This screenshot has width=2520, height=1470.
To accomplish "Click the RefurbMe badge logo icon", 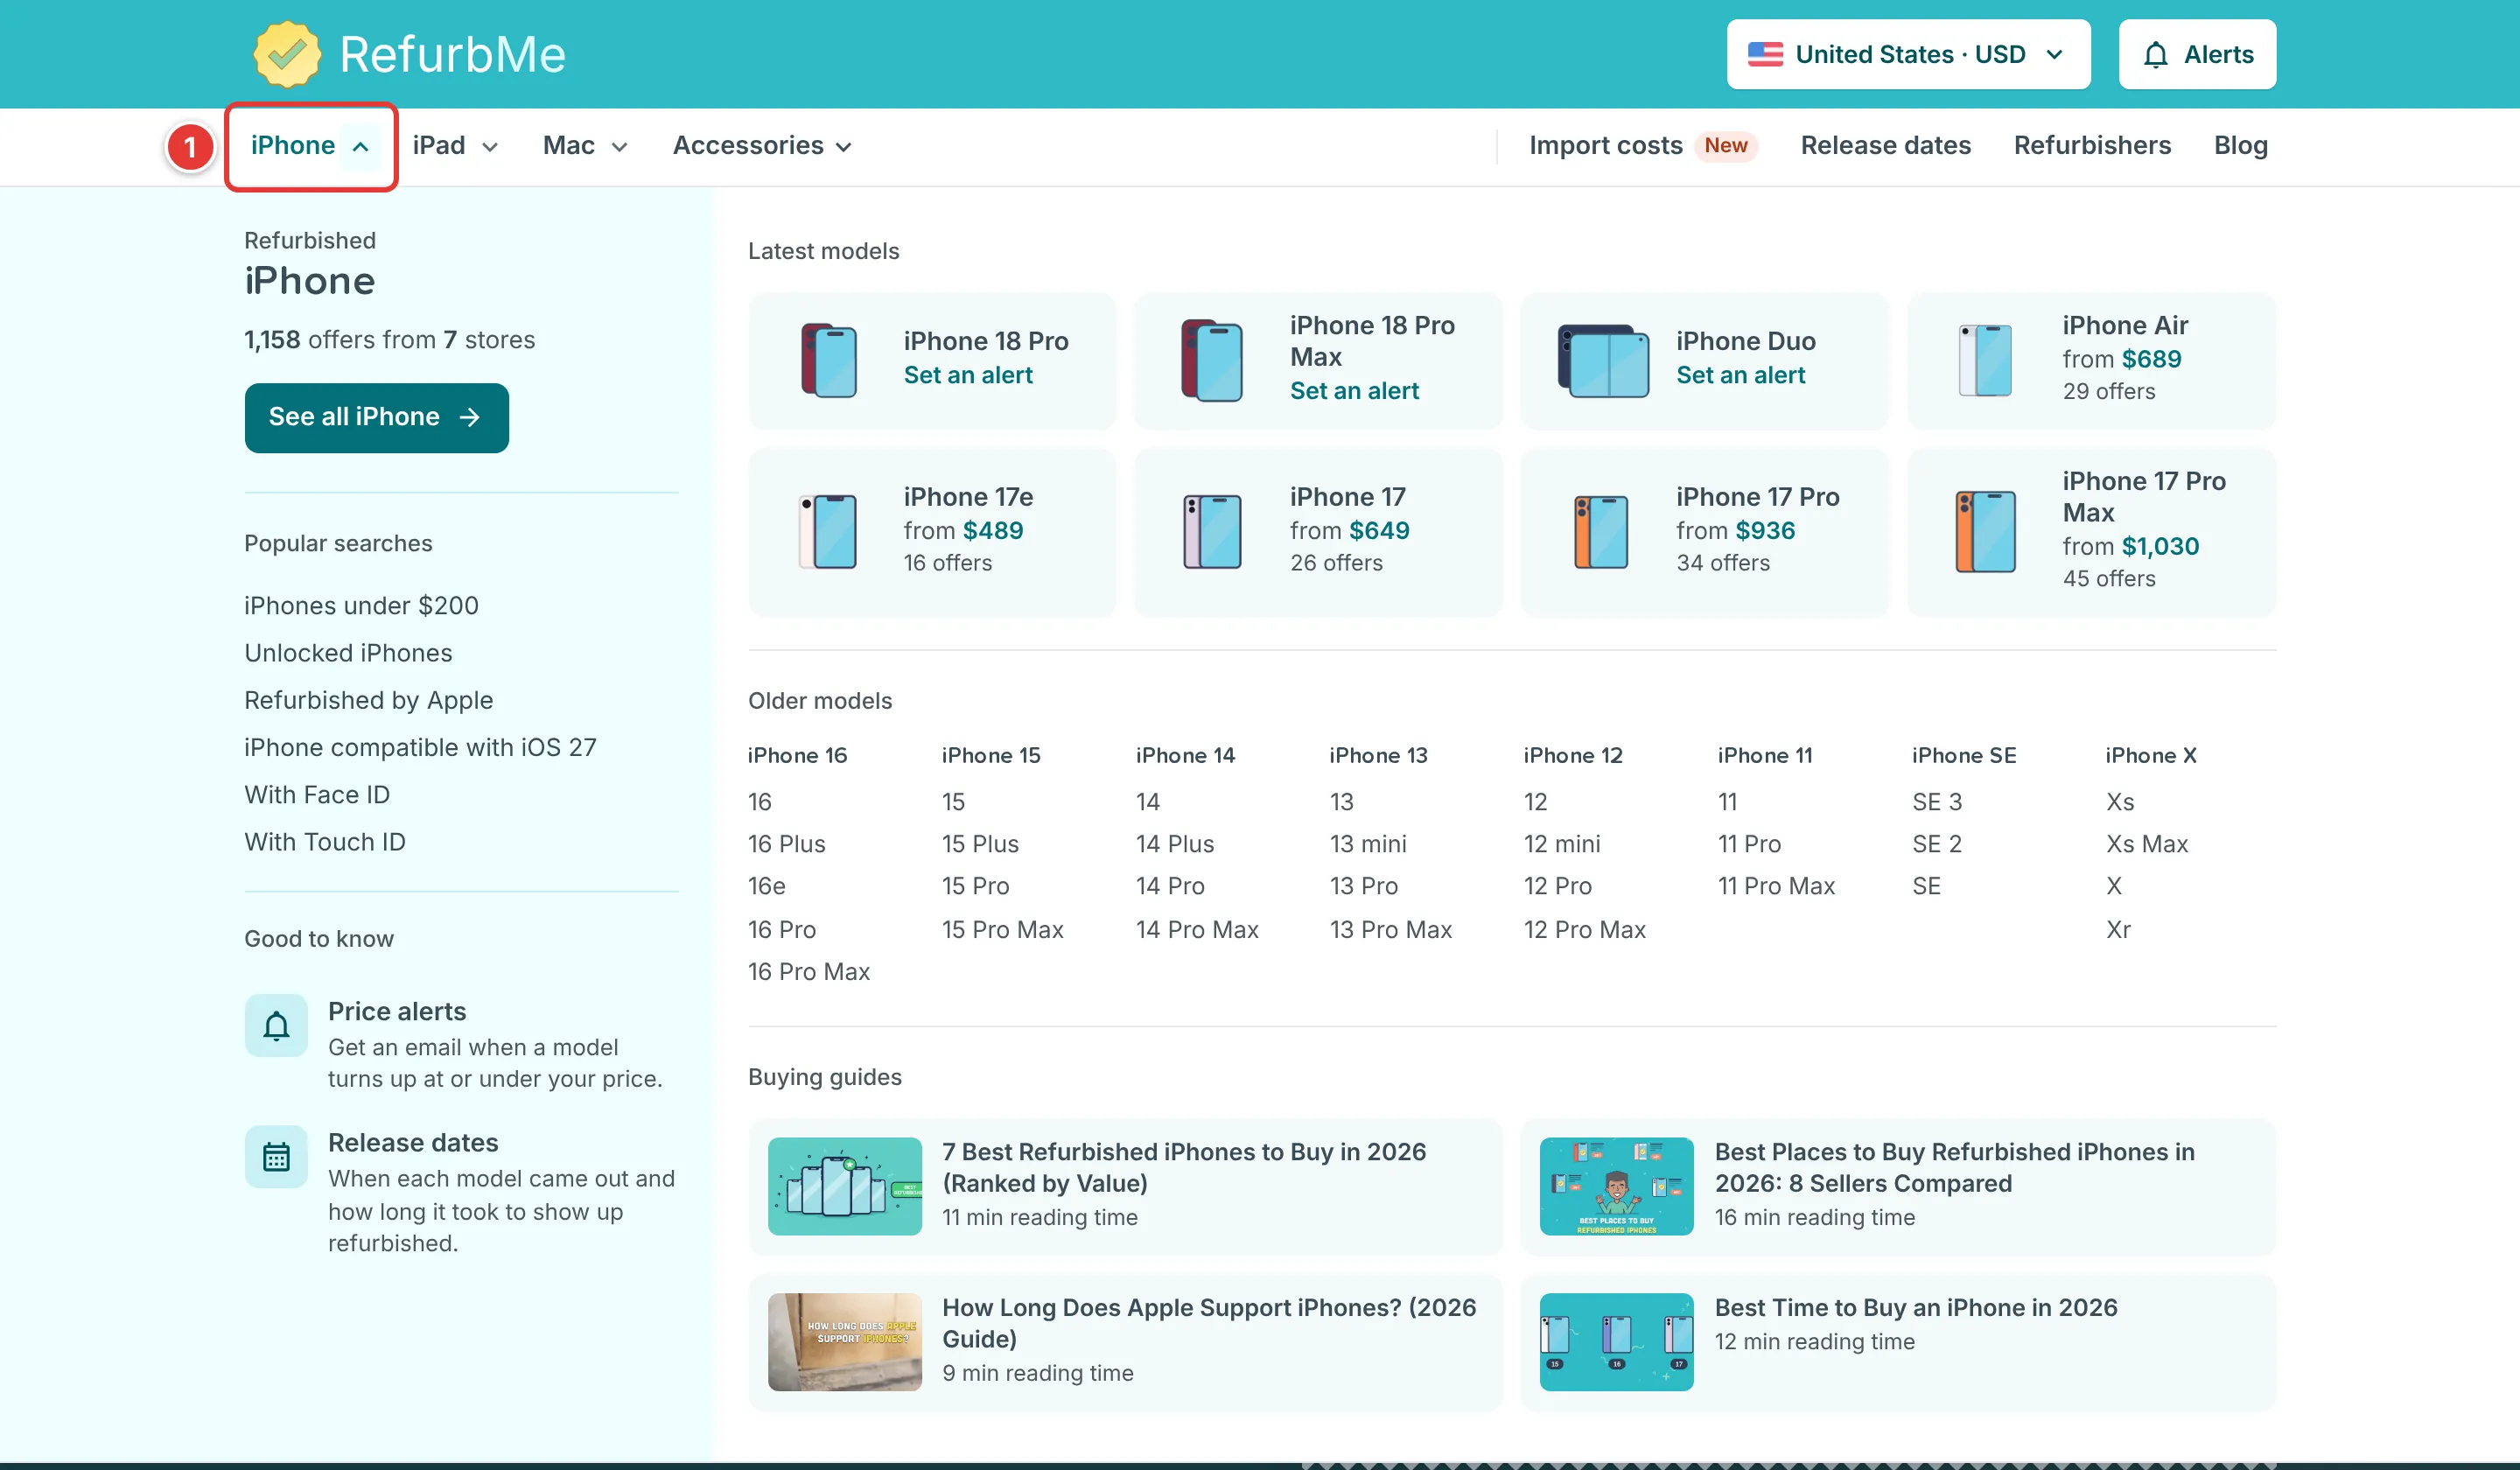I will click(287, 54).
